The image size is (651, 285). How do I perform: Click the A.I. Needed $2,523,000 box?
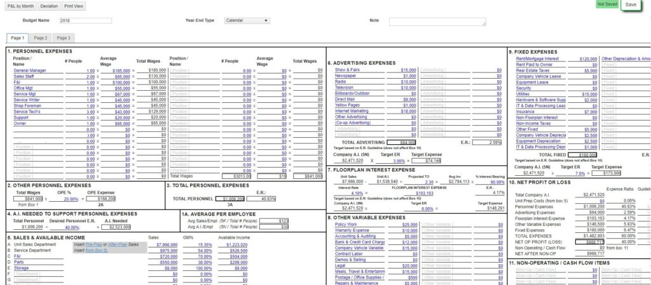pyautogui.click(x=116, y=227)
